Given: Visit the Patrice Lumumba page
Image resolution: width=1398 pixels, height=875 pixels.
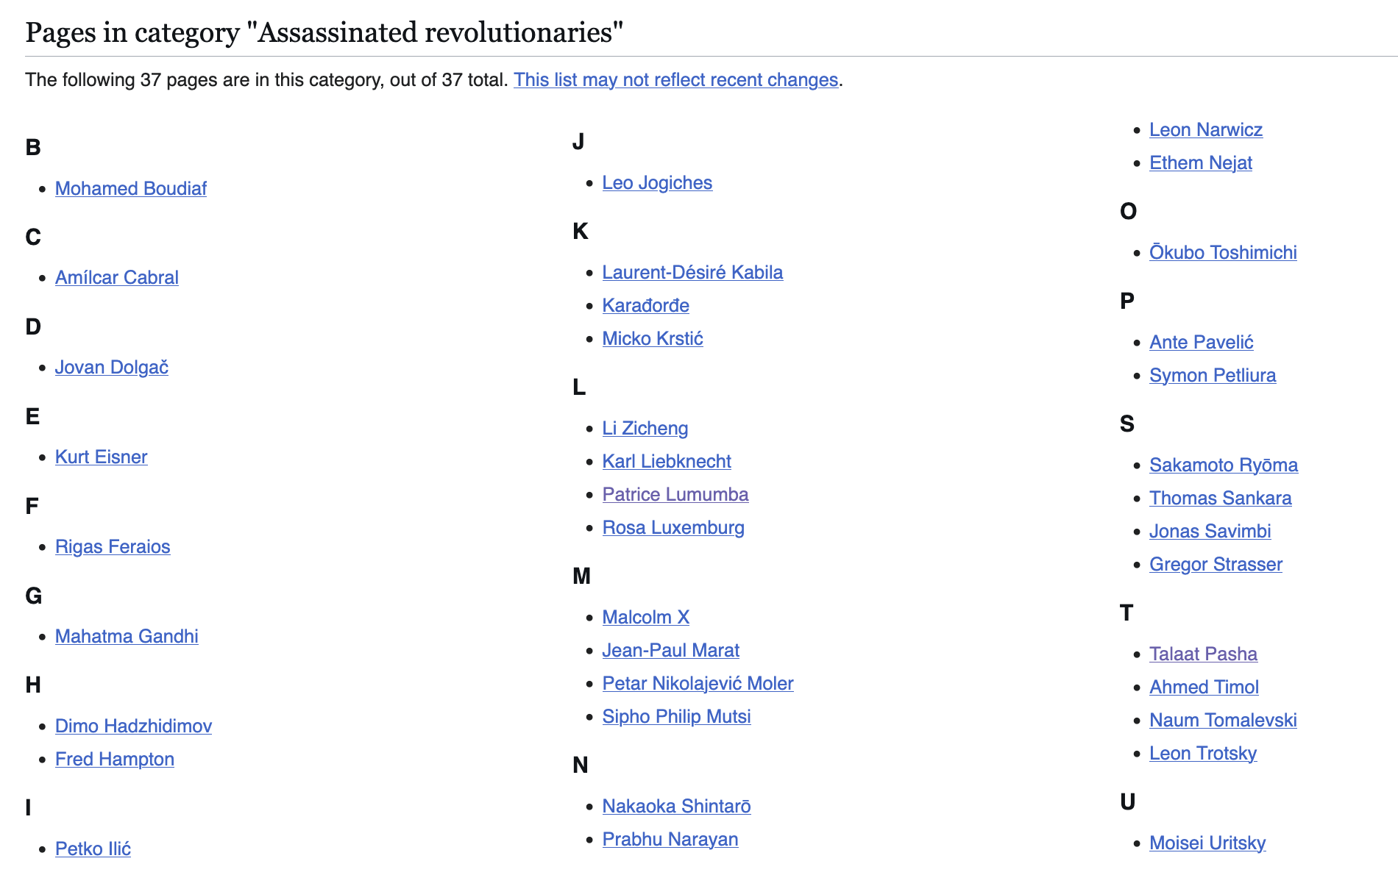Looking at the screenshot, I should 675,495.
